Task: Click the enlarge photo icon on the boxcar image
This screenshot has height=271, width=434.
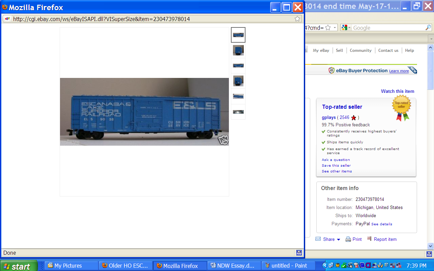Action: pyautogui.click(x=223, y=140)
